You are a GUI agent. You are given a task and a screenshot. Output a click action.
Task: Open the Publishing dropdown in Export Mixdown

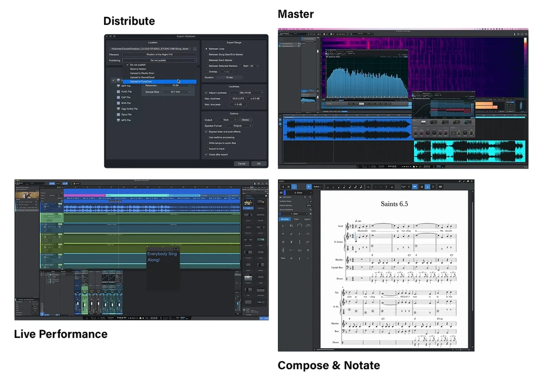(x=159, y=60)
